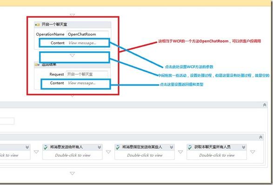The image size is (273, 185).
Task: Expand the partially hidden leftmost activity
Action: tap(27, 147)
